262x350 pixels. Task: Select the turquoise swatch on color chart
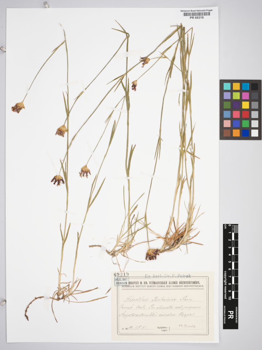(227, 86)
